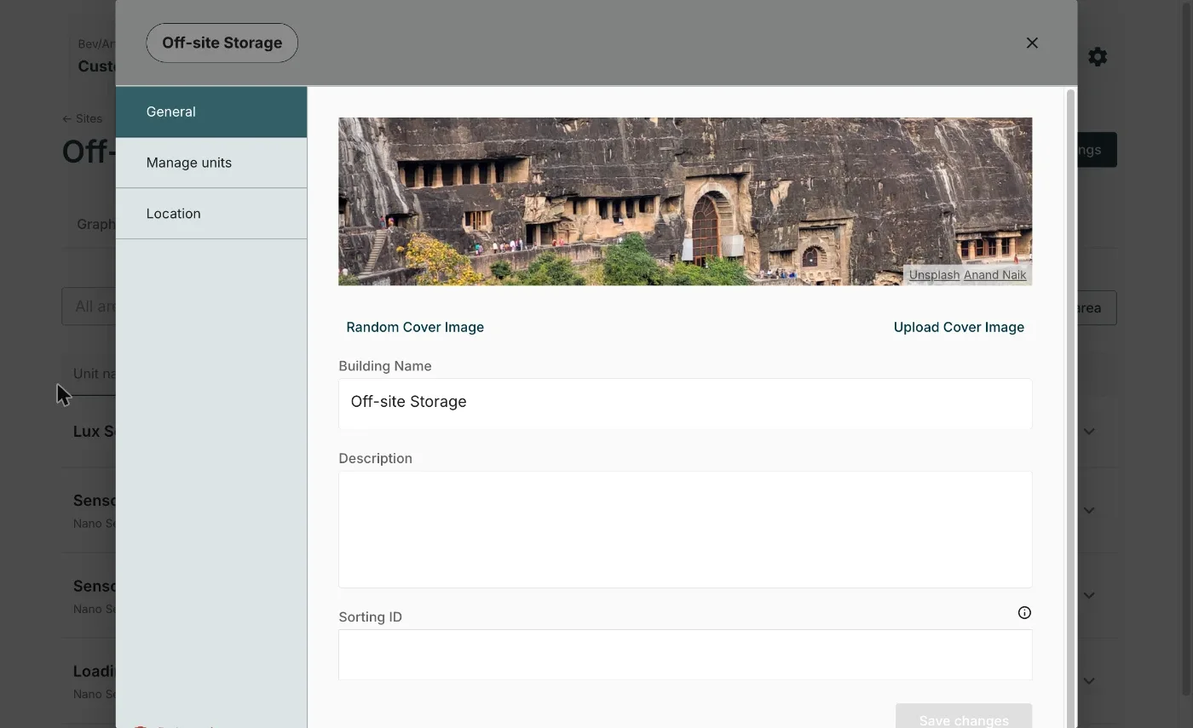The width and height of the screenshot is (1193, 728).
Task: Select the General tab
Action: coord(211,112)
